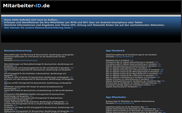This screenshot has height=113, width=182.
Task: Open Info for Bluetooth und LoRa-Ortungsmodul
Action: point(6,81)
